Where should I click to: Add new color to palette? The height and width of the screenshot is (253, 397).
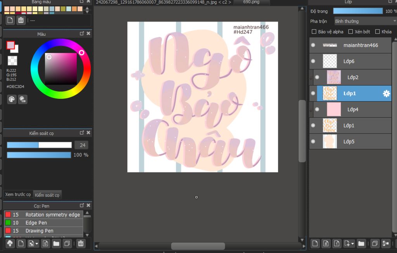tap(10, 20)
